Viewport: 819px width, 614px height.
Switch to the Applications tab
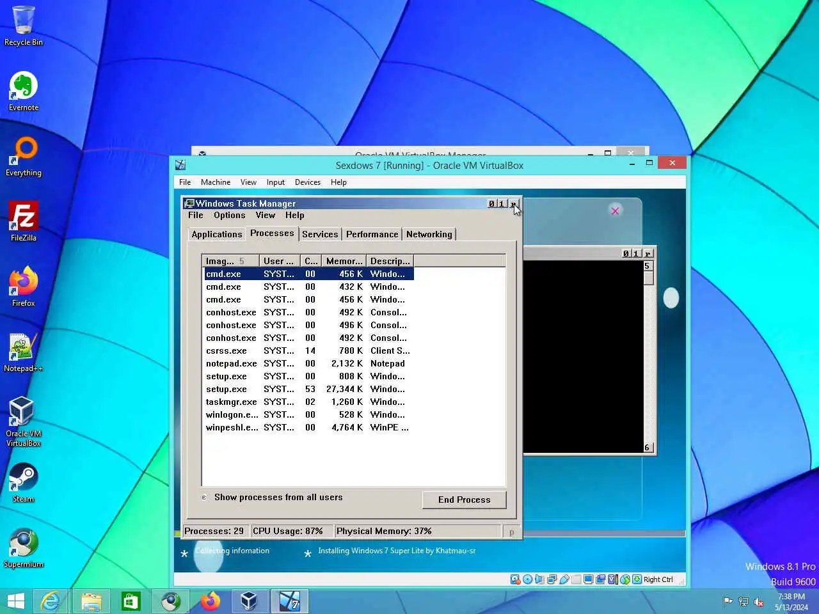217,234
